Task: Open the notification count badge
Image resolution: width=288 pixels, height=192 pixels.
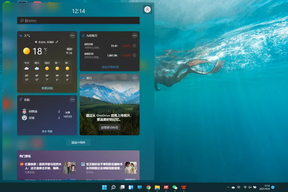Action: 273,187
